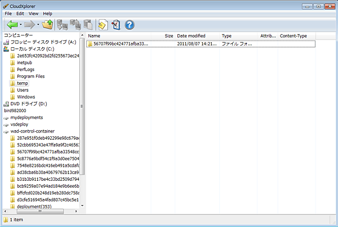This screenshot has width=338, height=227.
Task: Click the tree panel scroll down arrow
Action: pos(82,206)
